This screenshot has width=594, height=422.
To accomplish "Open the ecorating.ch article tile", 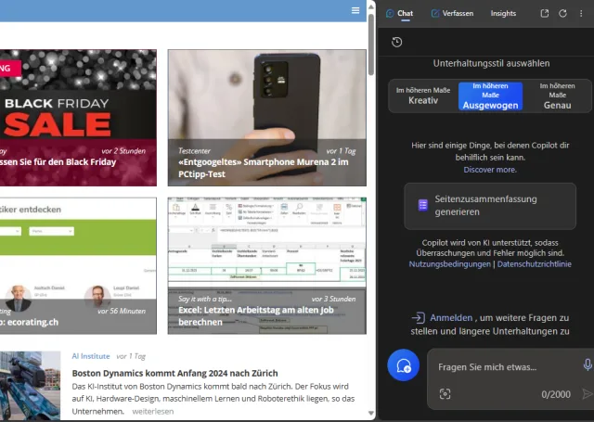I will [x=78, y=265].
